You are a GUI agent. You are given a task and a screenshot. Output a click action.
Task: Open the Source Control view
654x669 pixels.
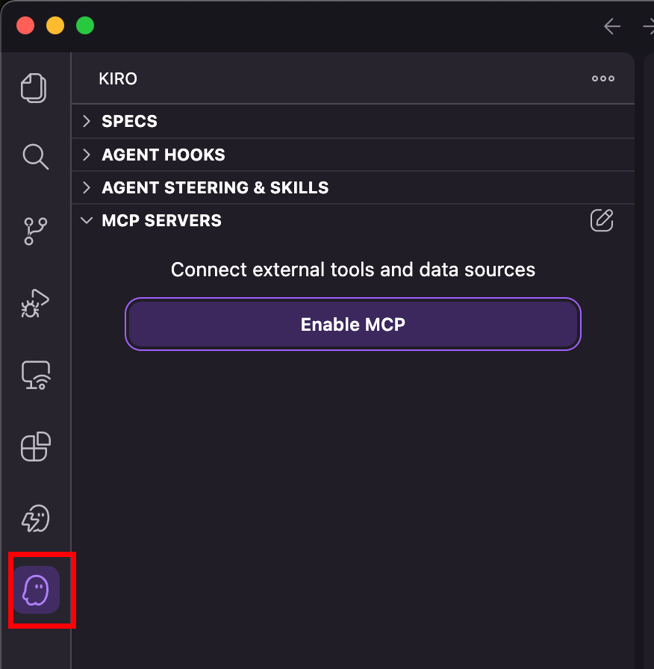click(x=35, y=231)
